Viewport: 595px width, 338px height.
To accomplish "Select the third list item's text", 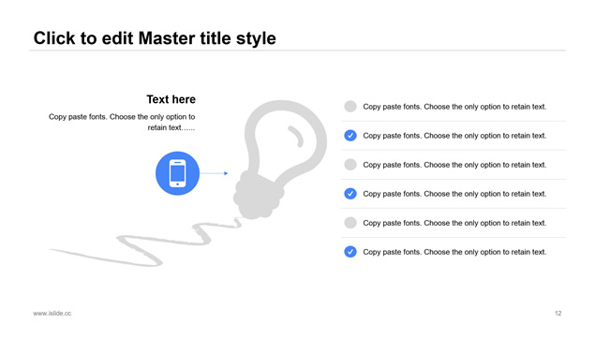I will tap(454, 165).
